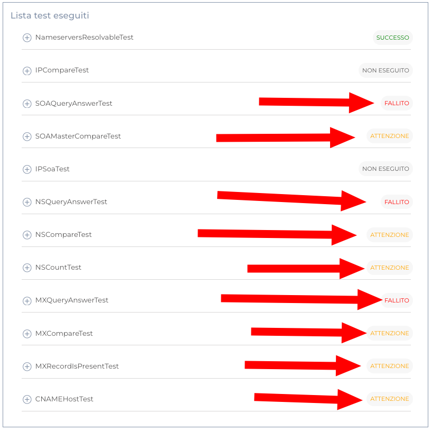
Task: Click the plus icon beside NSCountTest
Action: [27, 268]
